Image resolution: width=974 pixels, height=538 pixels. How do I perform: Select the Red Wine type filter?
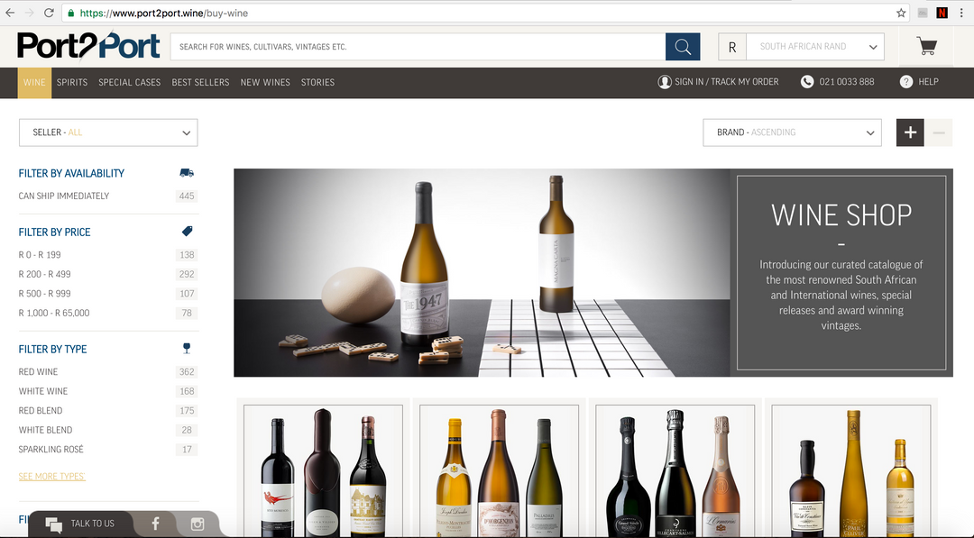[39, 371]
